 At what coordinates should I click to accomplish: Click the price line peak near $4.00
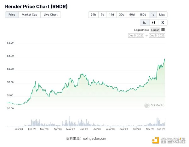point(164,59)
